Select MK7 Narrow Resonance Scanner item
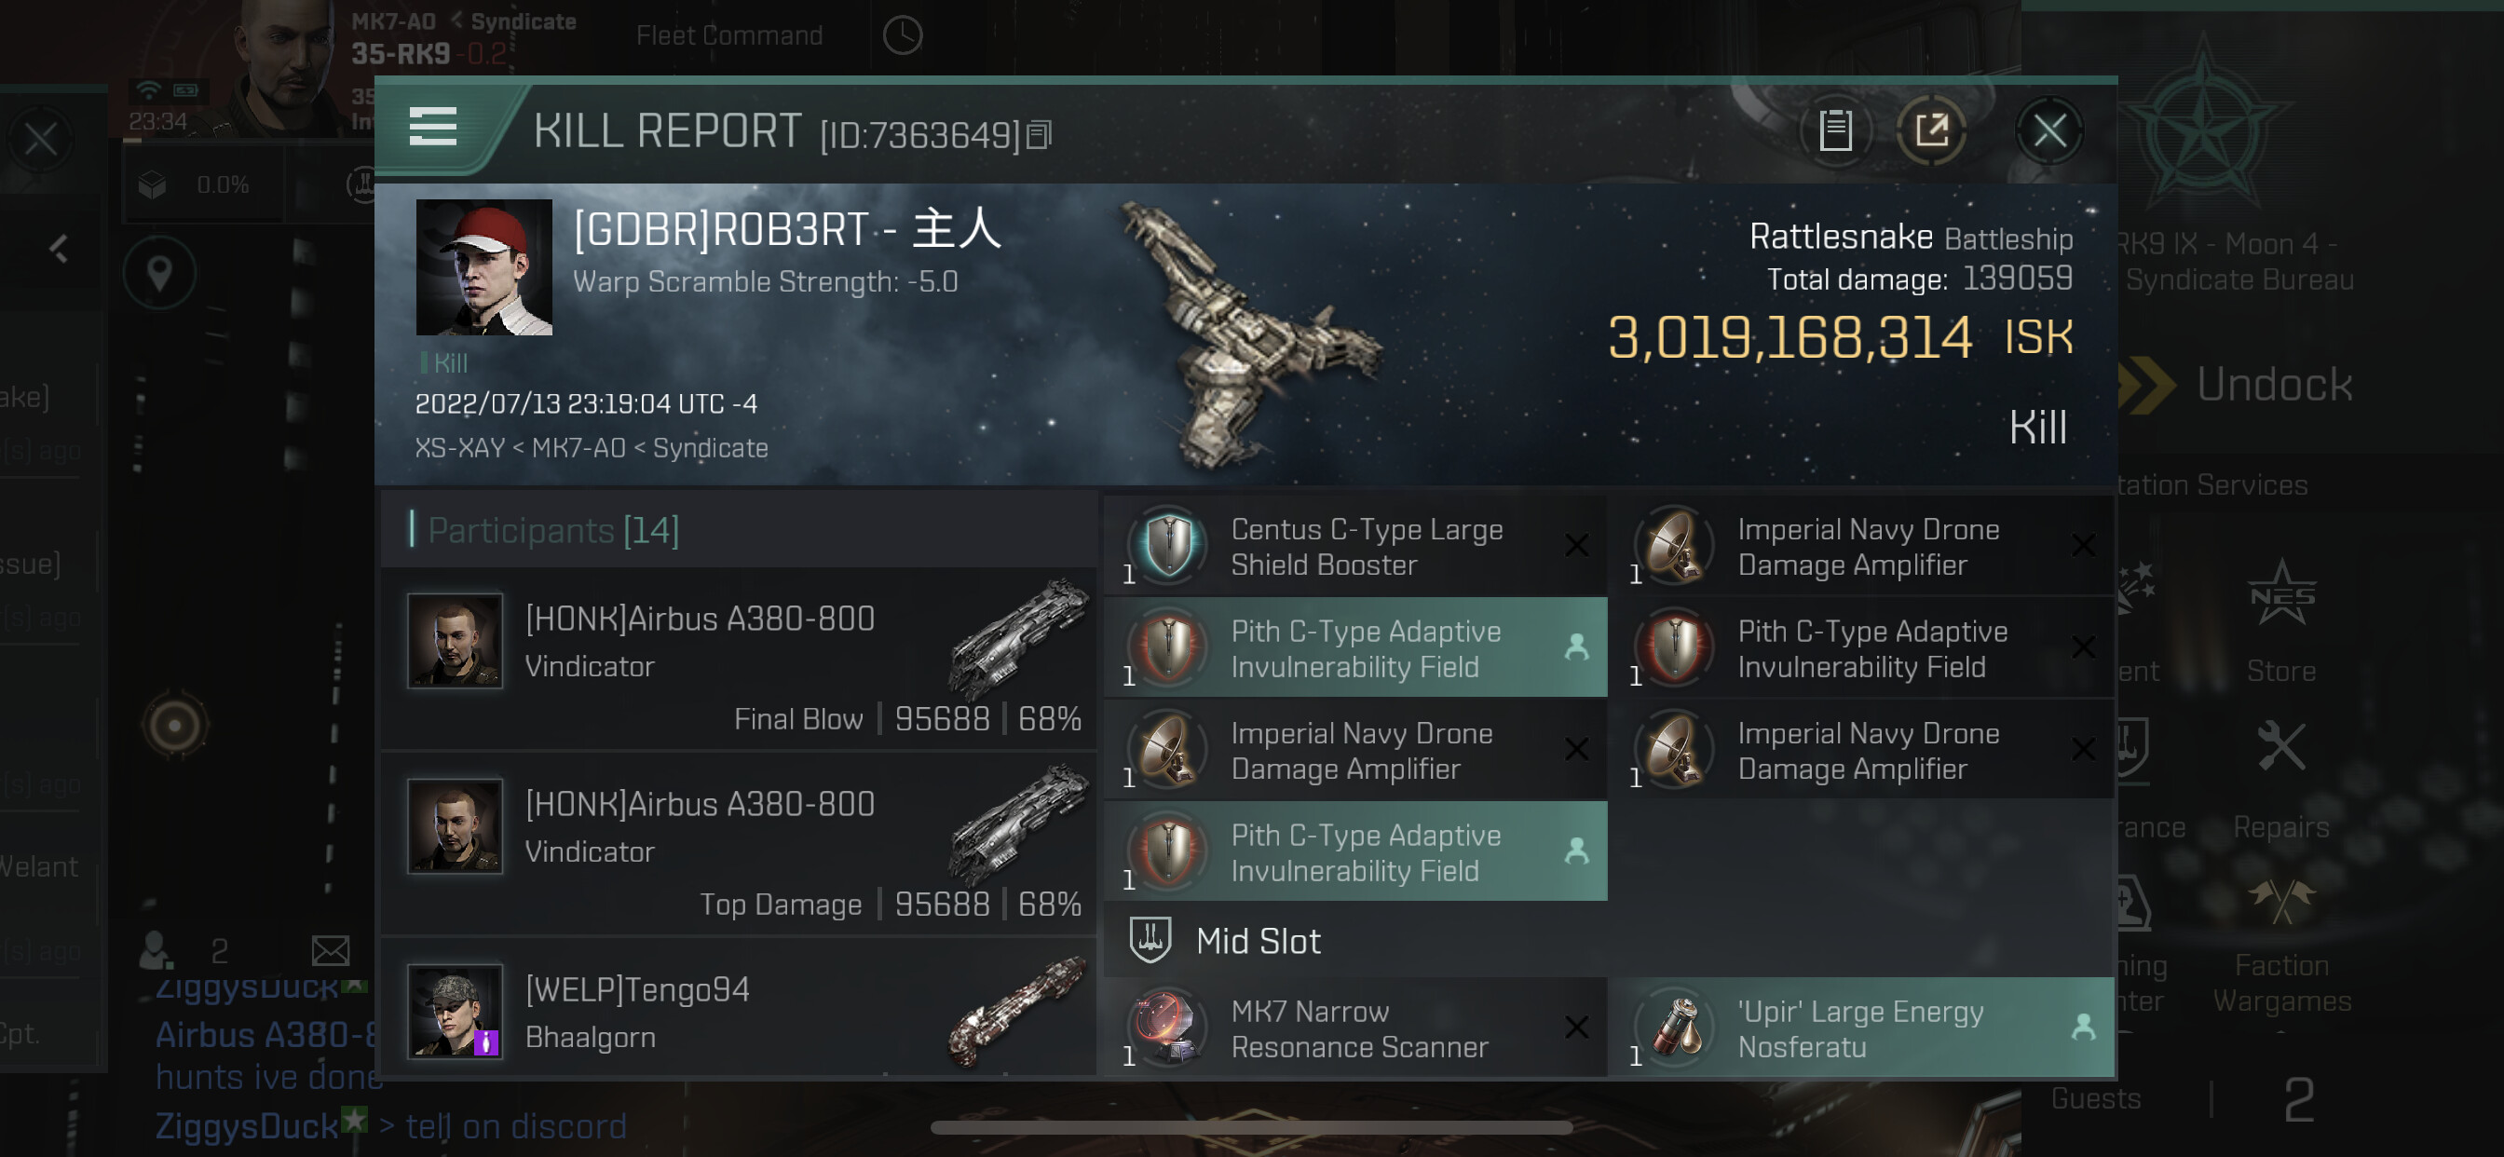This screenshot has width=2504, height=1157. point(1355,1028)
